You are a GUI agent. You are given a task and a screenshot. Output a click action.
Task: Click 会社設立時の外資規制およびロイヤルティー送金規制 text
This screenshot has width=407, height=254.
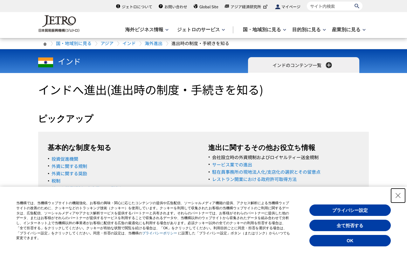click(265, 157)
